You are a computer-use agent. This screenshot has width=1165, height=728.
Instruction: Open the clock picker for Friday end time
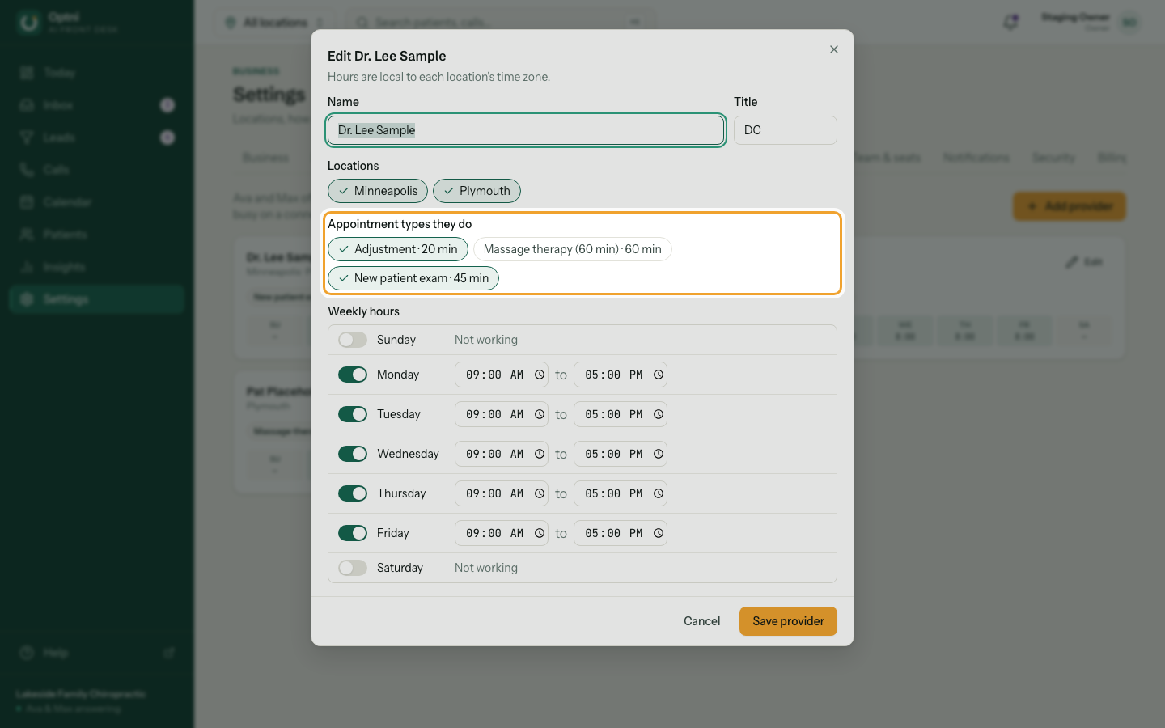coord(659,533)
